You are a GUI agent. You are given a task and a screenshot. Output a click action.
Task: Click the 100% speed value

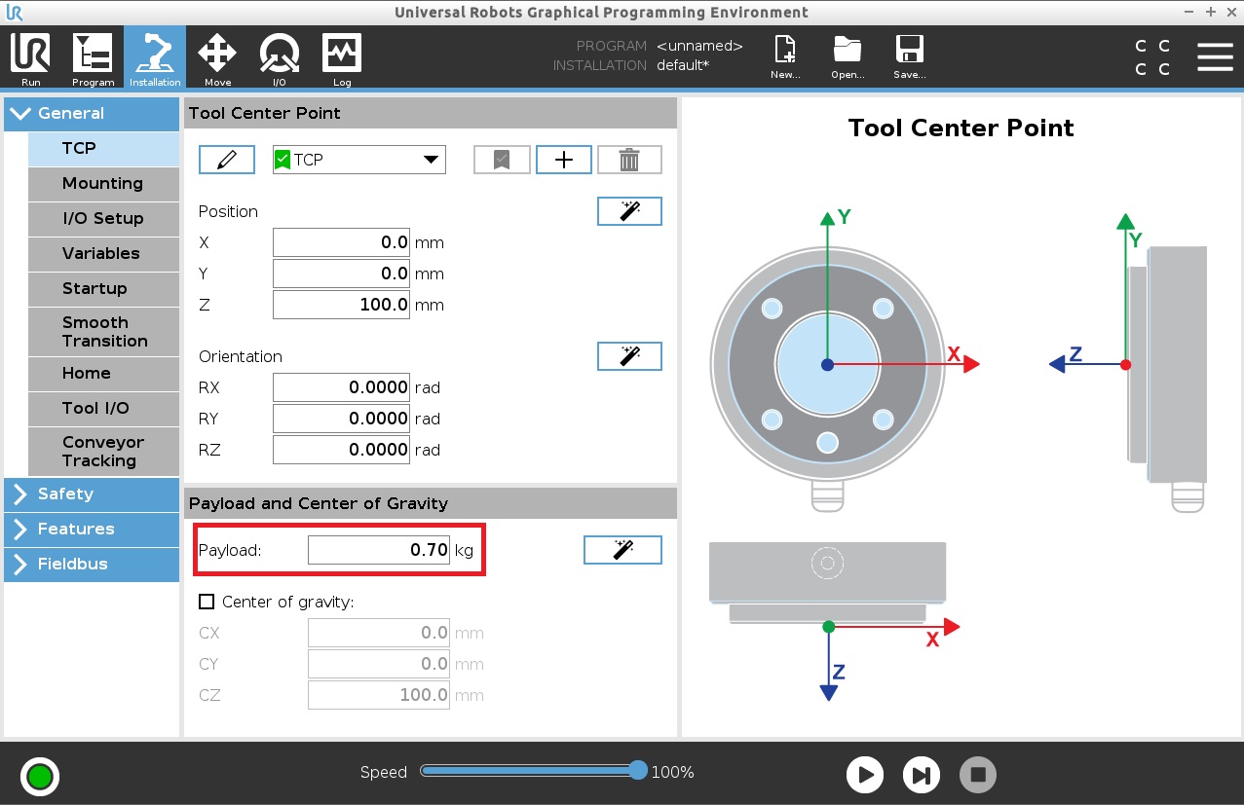672,772
